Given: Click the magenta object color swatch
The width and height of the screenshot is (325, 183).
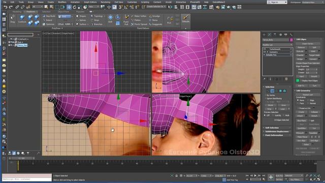Looking at the screenshot, I should pyautogui.click(x=291, y=40).
